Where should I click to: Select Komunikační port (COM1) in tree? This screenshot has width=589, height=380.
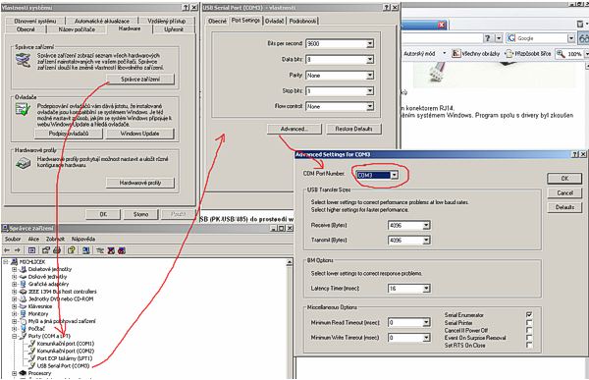coord(66,344)
